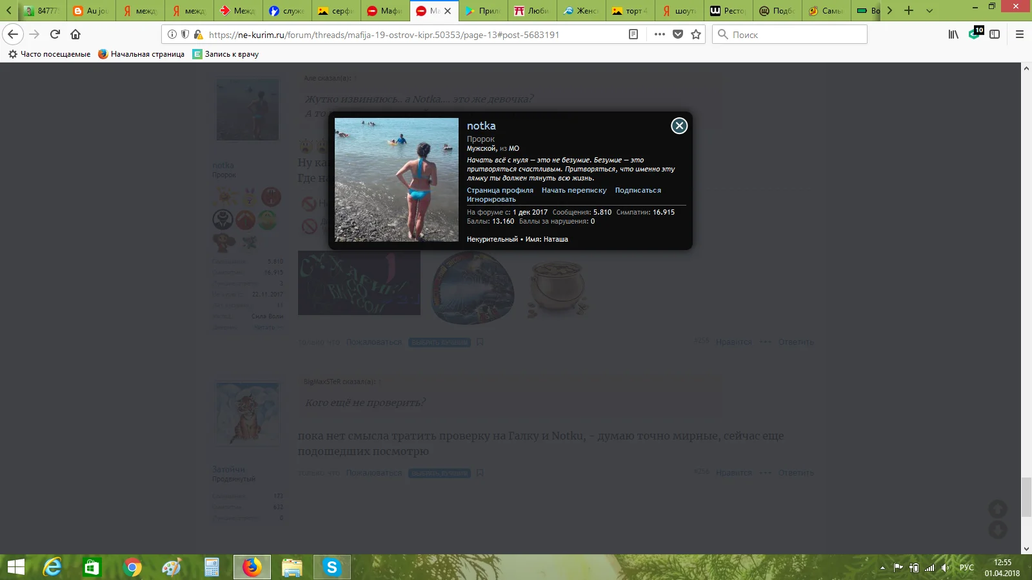Reload the current page
This screenshot has width=1032, height=580.
click(55, 34)
